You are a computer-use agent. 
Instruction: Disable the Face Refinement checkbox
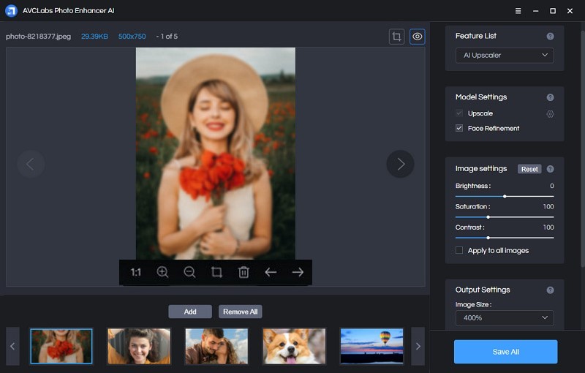[x=459, y=128]
